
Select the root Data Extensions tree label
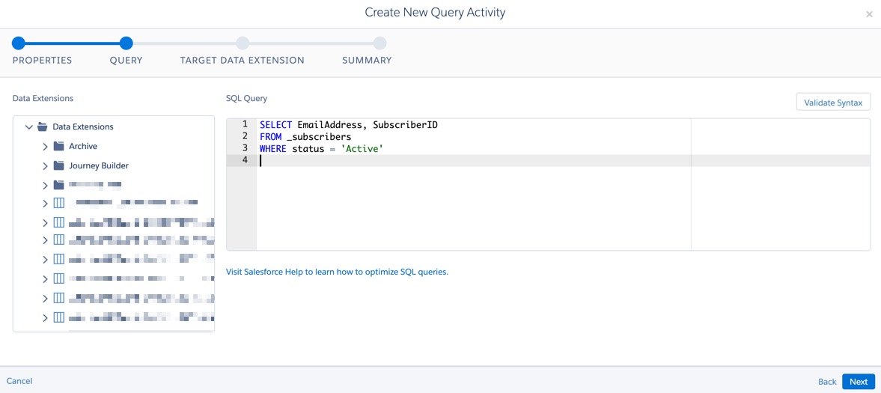point(83,127)
